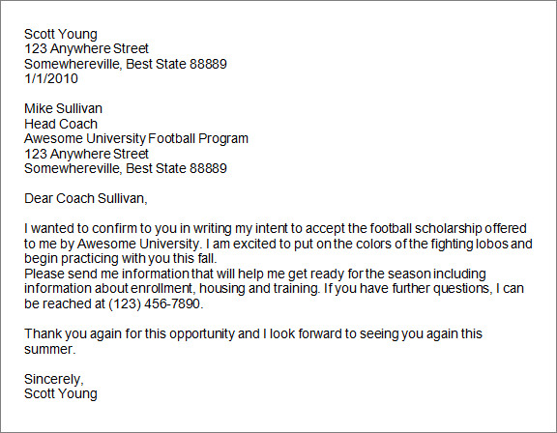This screenshot has width=557, height=433.
Task: Click the signature Scott Young at bottom
Action: [x=61, y=394]
